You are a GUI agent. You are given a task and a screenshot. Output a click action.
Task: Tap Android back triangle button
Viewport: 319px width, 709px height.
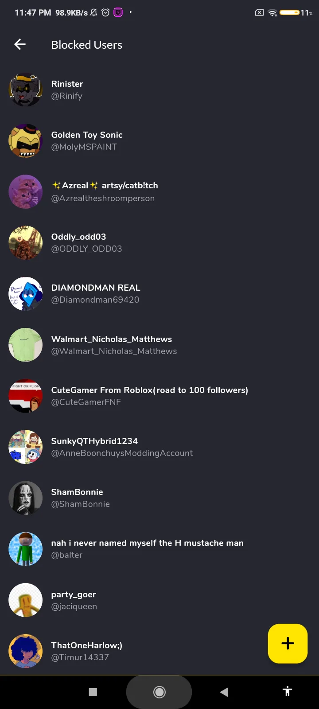coord(224,692)
